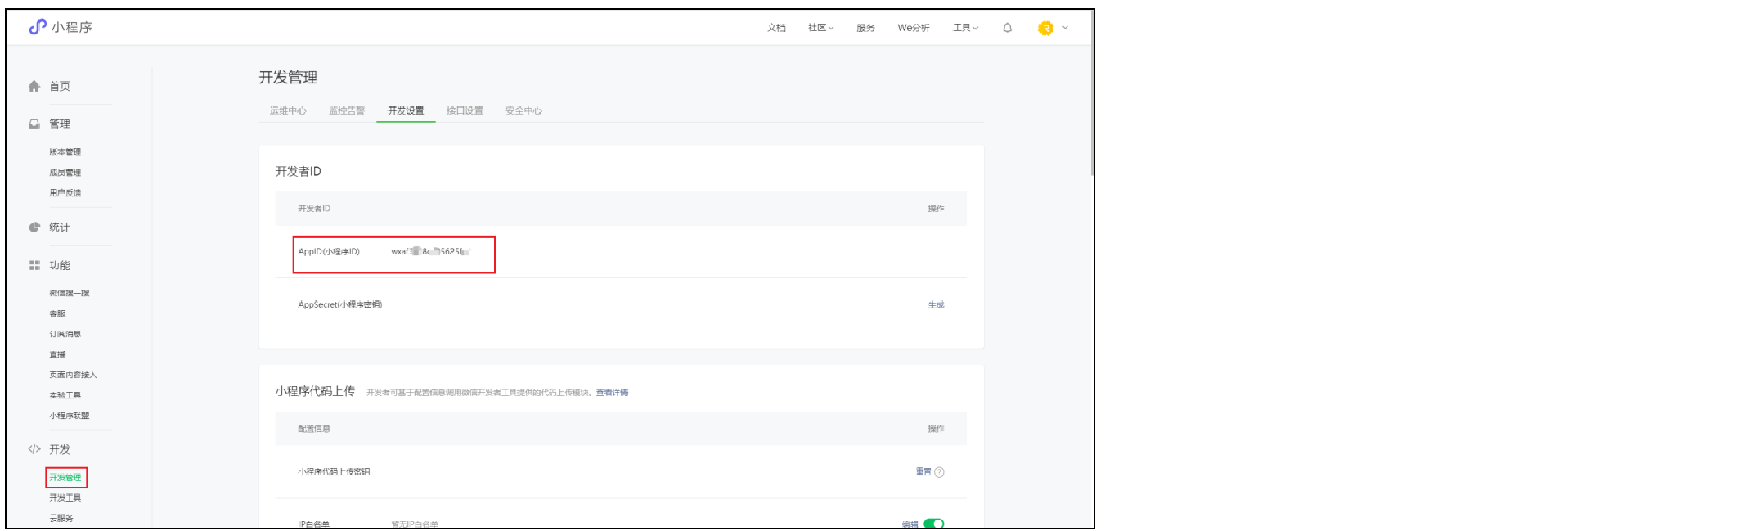Open the account dropdown arrow
The height and width of the screenshot is (531, 1752).
(1065, 28)
